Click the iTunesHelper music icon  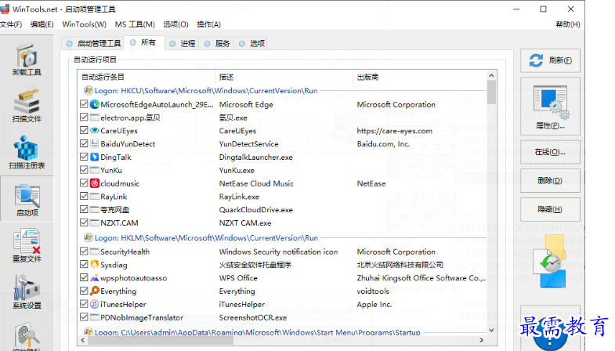95,304
